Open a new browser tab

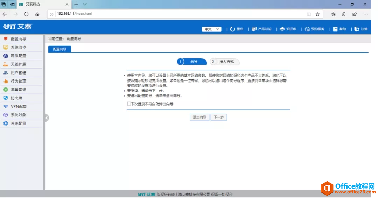[76, 4]
